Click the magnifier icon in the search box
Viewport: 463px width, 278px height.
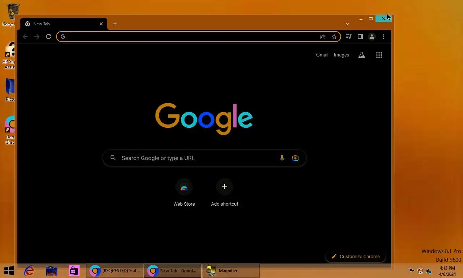click(x=113, y=158)
